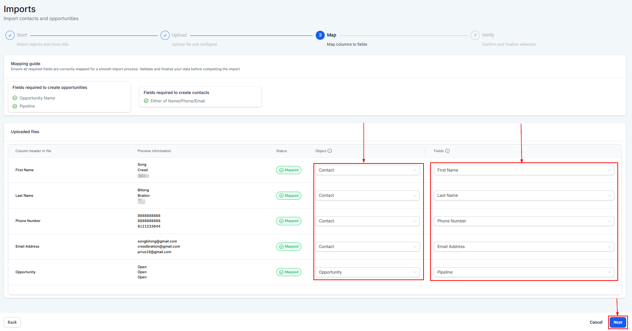Open the Object dropdown for First Name row
This screenshot has width=632, height=331.
[x=367, y=170]
